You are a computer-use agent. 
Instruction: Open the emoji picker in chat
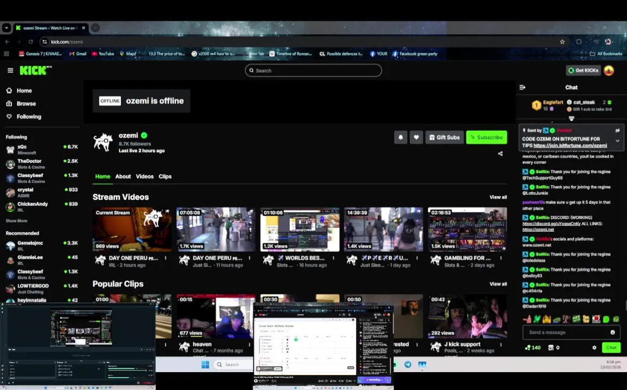pyautogui.click(x=612, y=332)
